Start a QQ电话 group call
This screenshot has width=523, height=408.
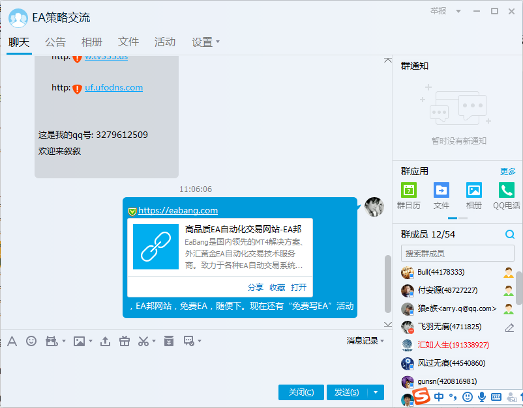coord(506,196)
